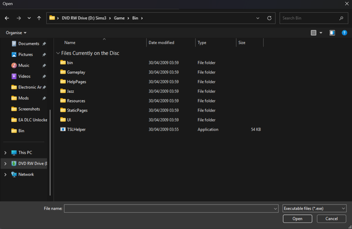Refresh the Bin folder listing

pos(269,18)
